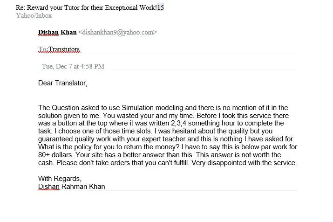Click the closing With Regards
Screen dimensions: 333x222
(x=60, y=179)
